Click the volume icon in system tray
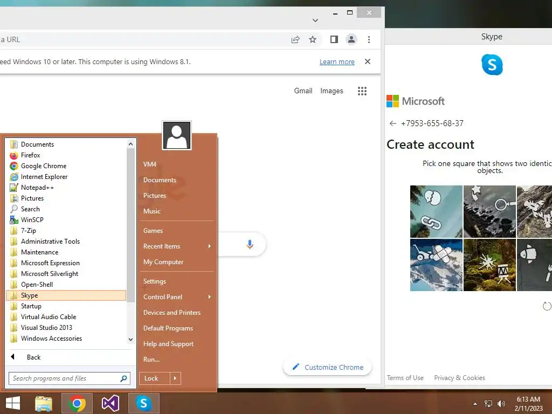Image resolution: width=552 pixels, height=414 pixels. 501,404
